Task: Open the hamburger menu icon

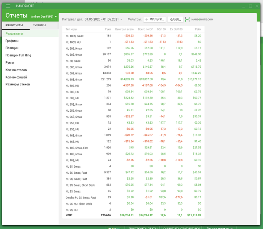Action: pos(8,6)
